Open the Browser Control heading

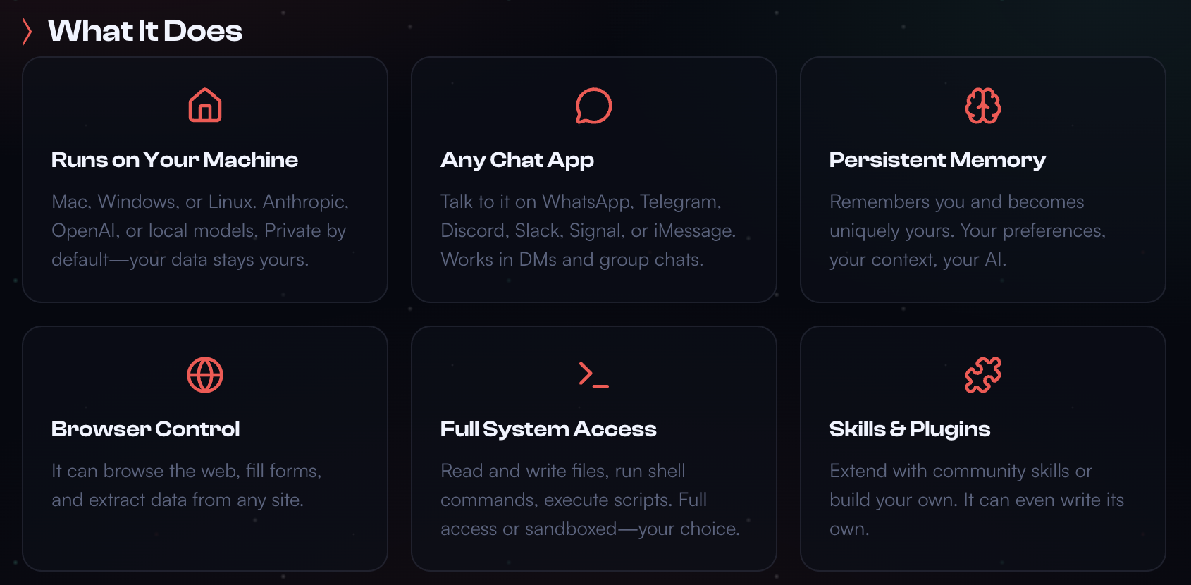pos(146,429)
